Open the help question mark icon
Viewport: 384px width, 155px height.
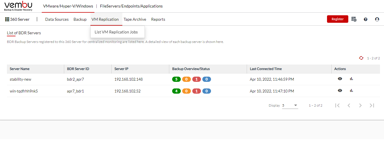(x=366, y=19)
